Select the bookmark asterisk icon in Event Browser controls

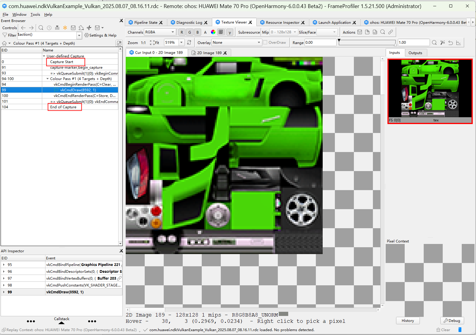[65, 28]
